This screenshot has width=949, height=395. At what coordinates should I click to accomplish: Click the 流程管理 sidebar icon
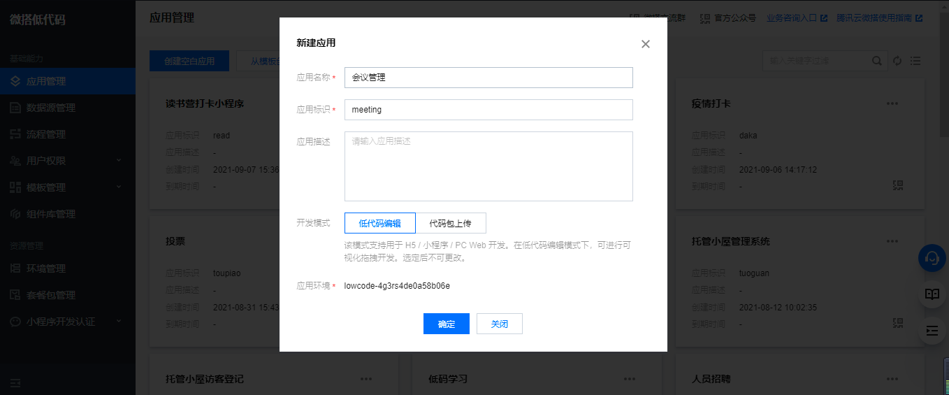pyautogui.click(x=15, y=134)
